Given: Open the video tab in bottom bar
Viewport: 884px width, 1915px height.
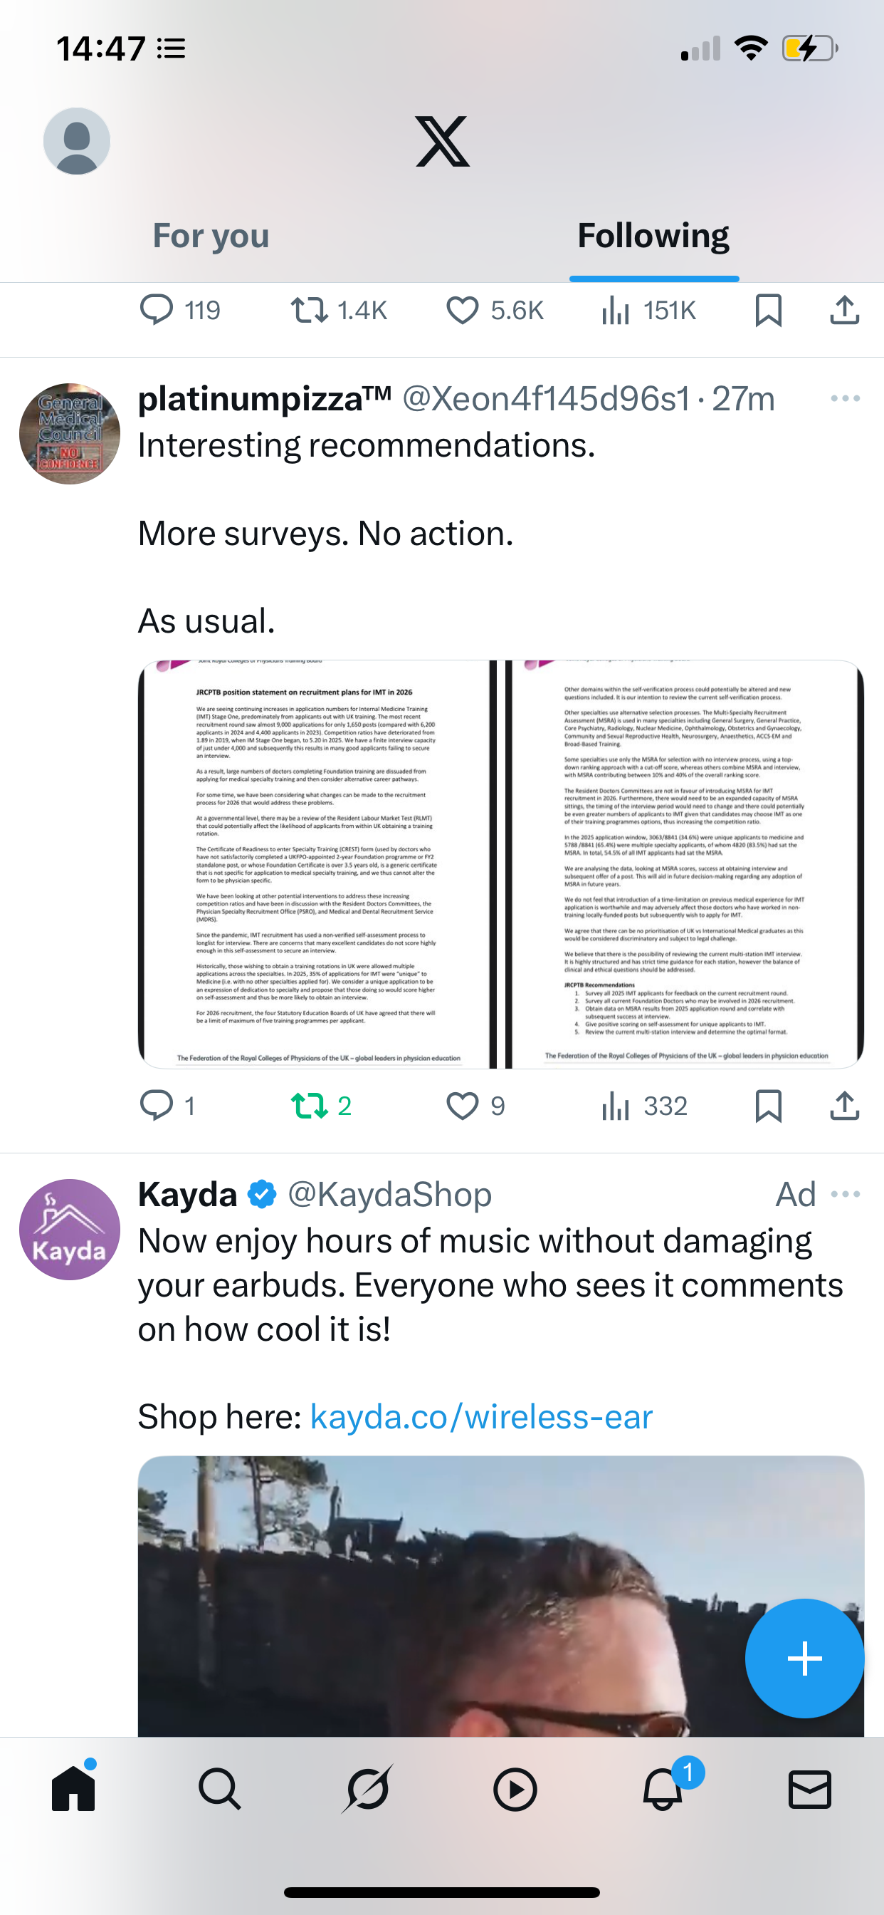Looking at the screenshot, I should (x=515, y=1789).
